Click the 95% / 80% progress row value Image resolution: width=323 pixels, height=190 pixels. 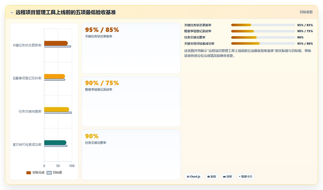pos(305,44)
